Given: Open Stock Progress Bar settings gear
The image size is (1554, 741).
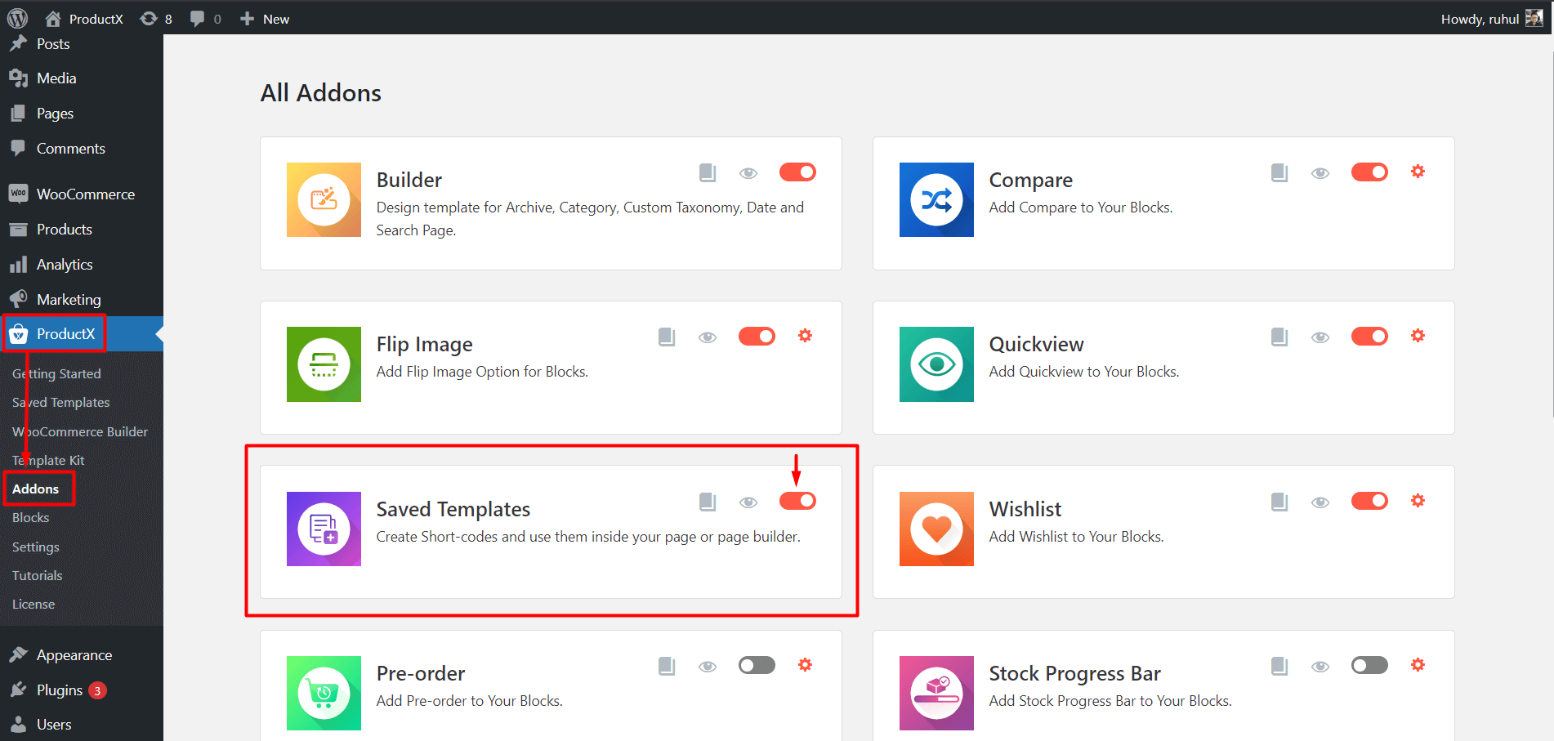Looking at the screenshot, I should 1418,665.
